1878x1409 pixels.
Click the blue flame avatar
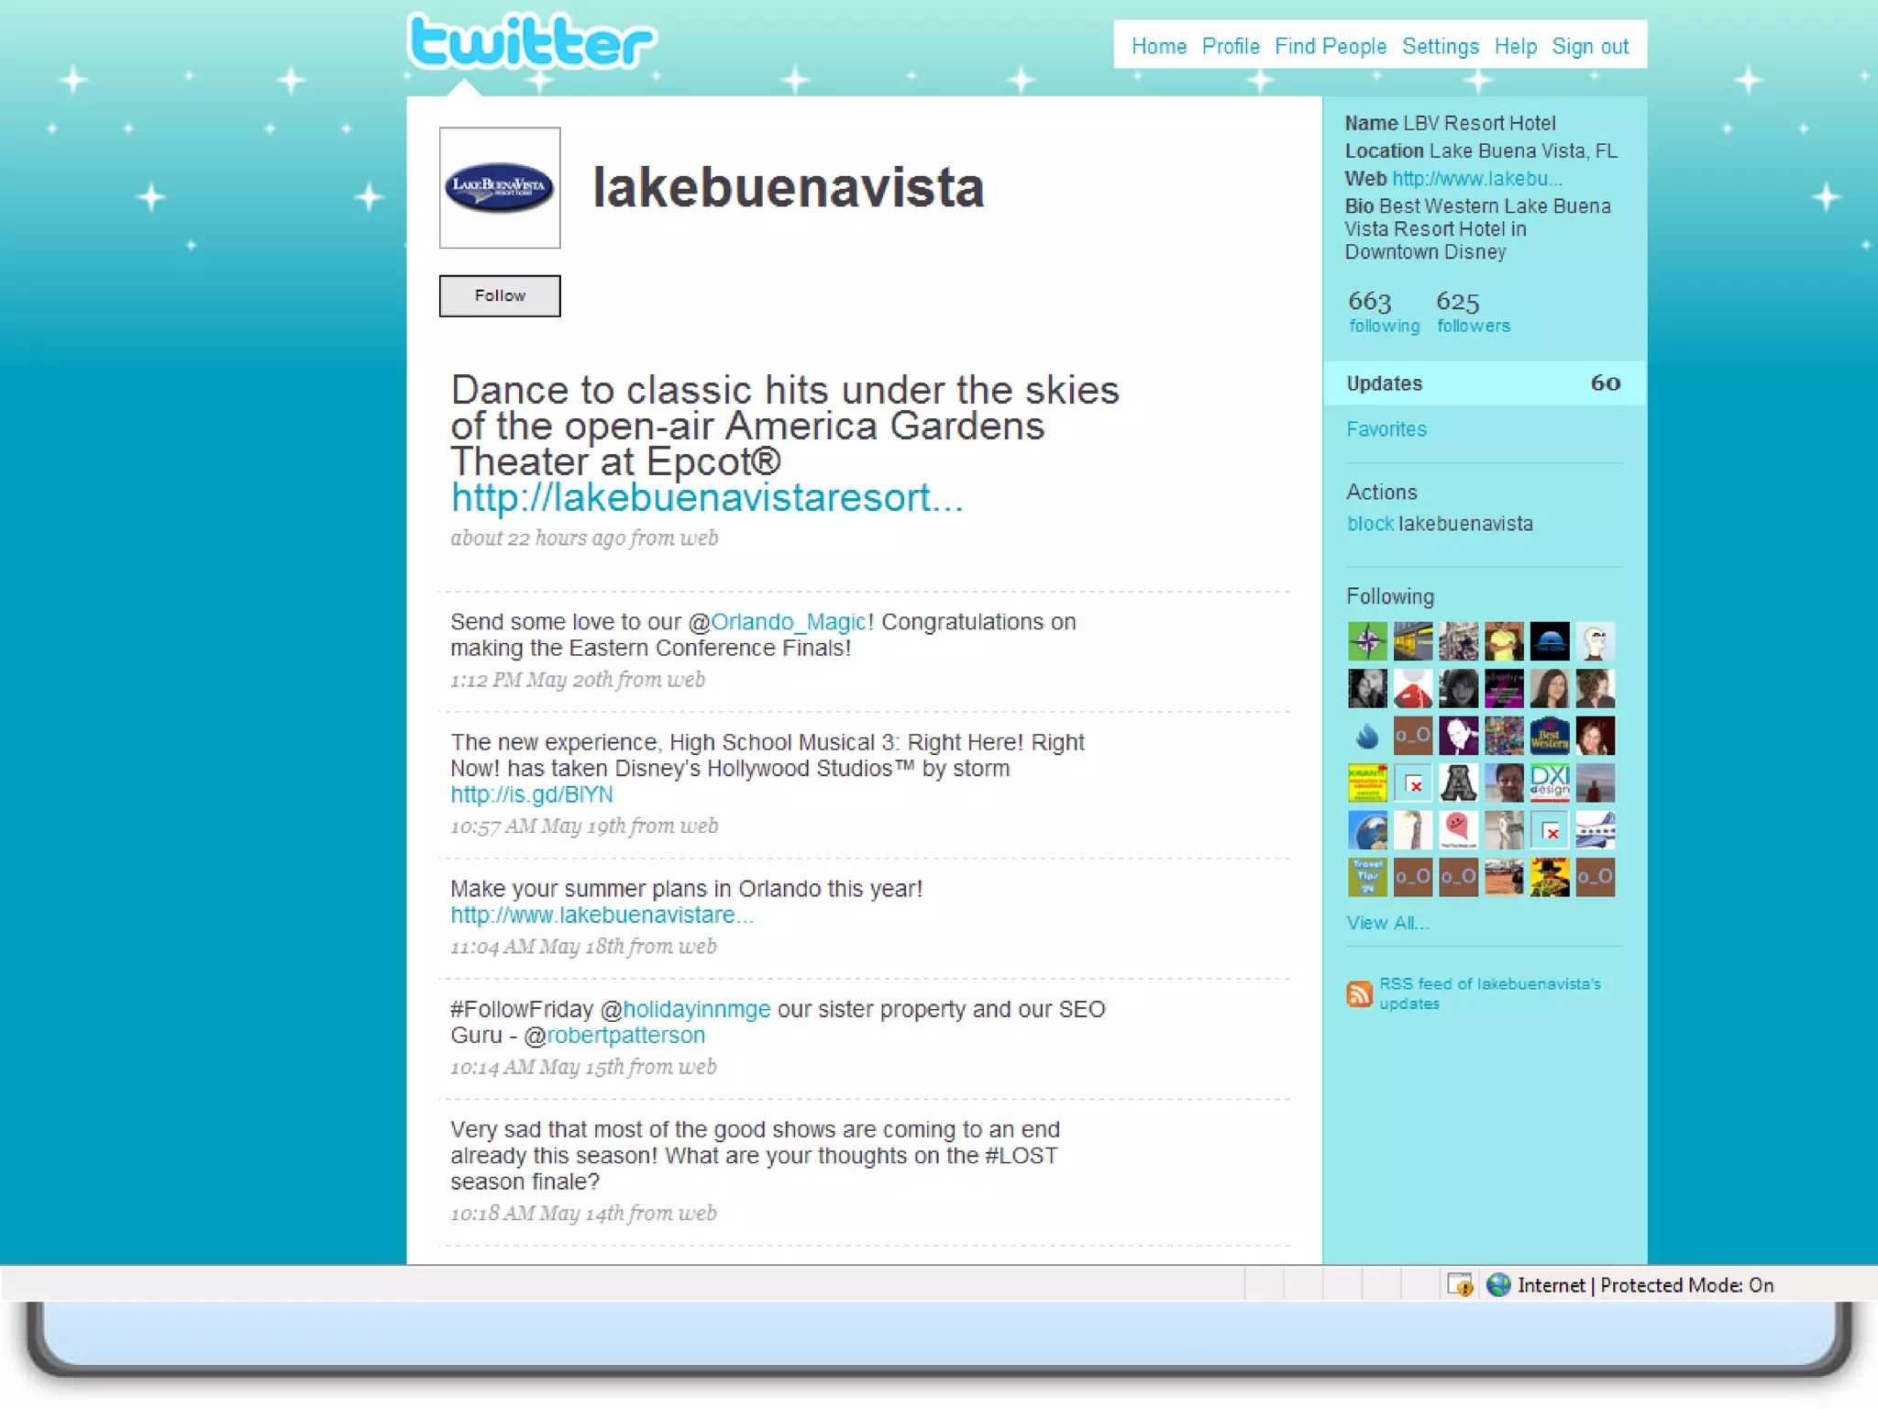click(1366, 736)
